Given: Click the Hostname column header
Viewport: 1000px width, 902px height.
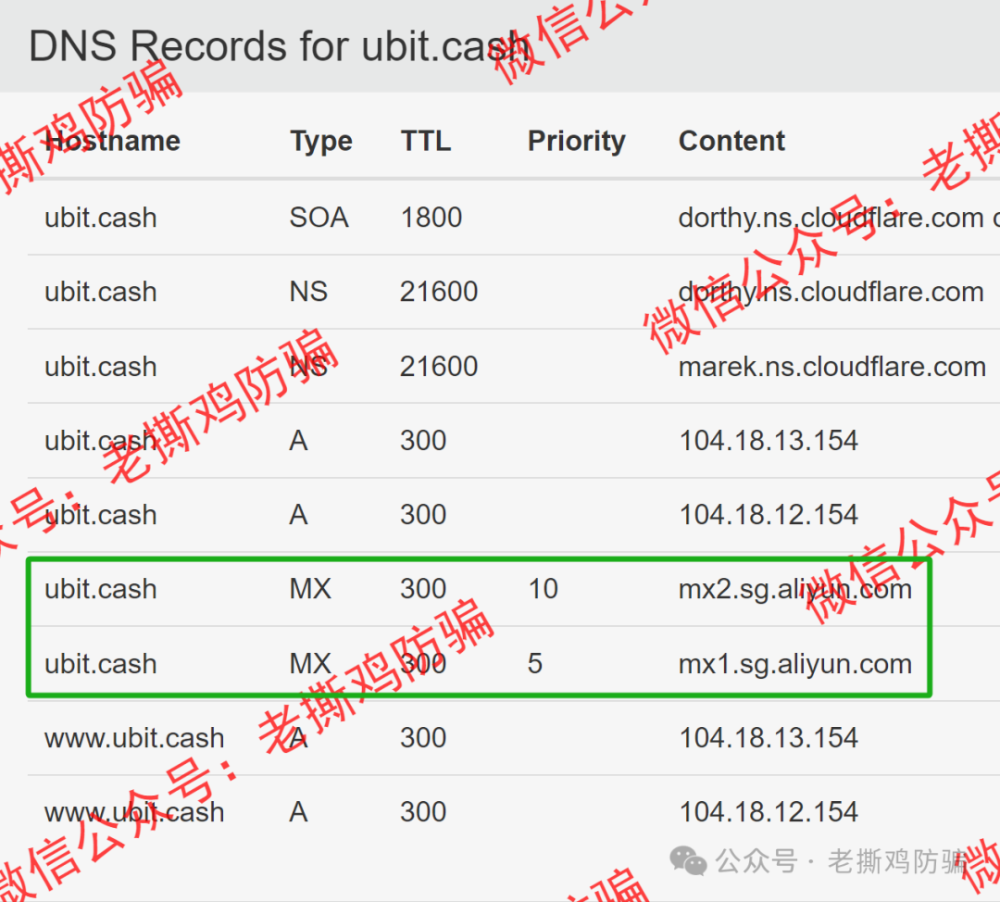Looking at the screenshot, I should [x=112, y=141].
